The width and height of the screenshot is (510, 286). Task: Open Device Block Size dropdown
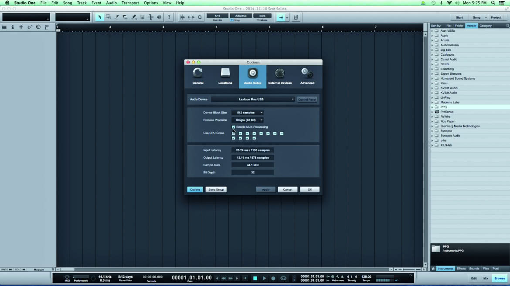248,113
